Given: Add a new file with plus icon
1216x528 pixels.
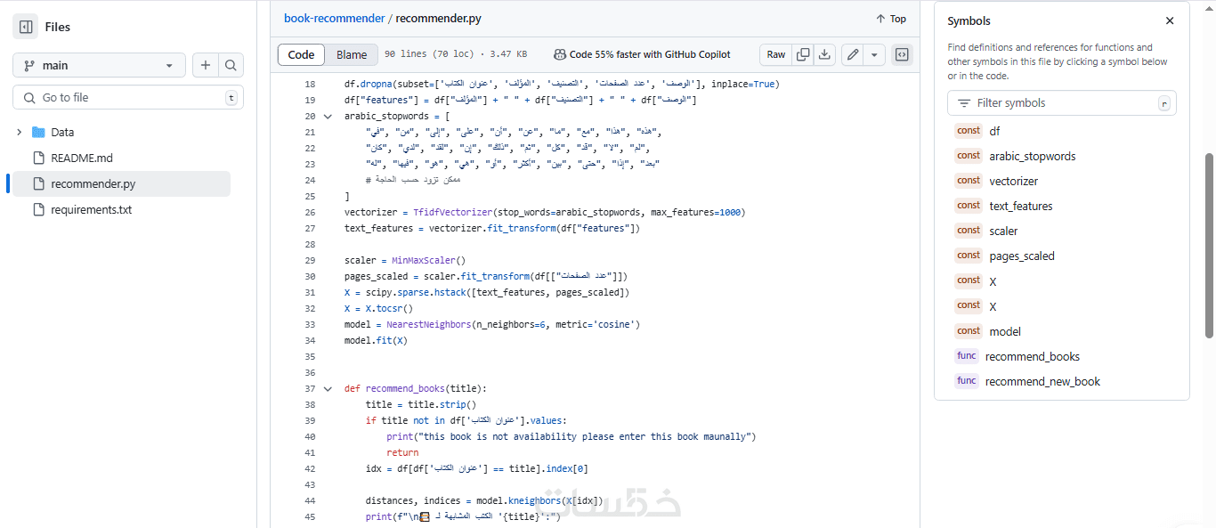Looking at the screenshot, I should point(206,65).
